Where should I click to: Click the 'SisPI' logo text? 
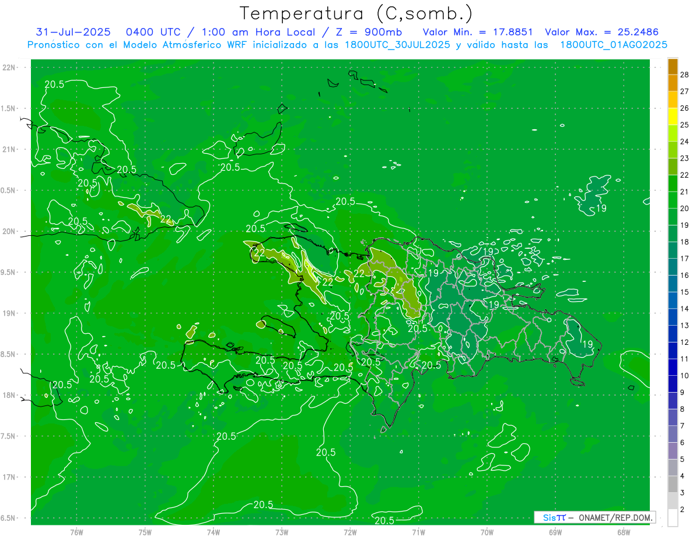554,517
